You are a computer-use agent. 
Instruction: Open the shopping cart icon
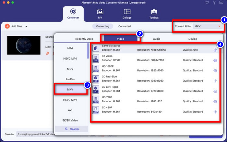[x=207, y=3]
